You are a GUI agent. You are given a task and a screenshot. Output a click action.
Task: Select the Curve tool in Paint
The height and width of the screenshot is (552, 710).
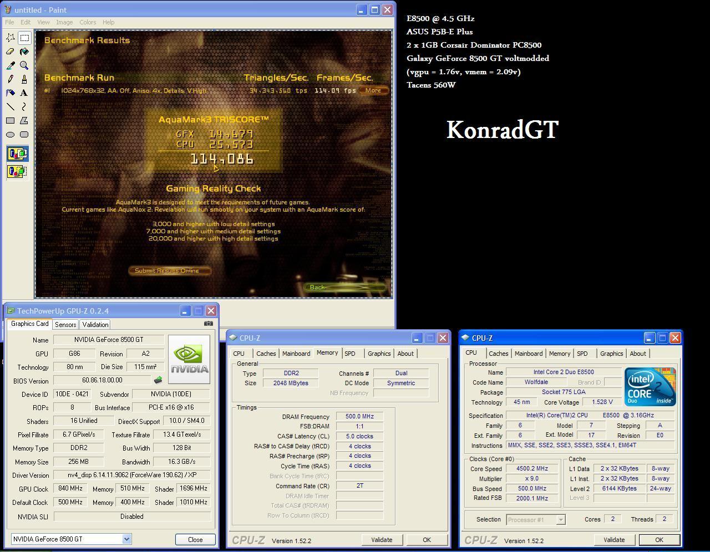tap(24, 107)
